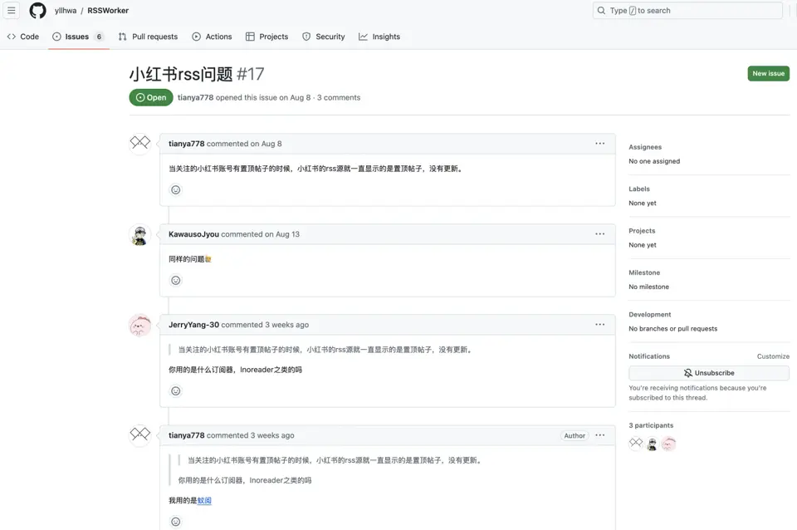This screenshot has width=797, height=530.
Task: Add reaction emoji to tianya778's latest comment
Action: (175, 522)
